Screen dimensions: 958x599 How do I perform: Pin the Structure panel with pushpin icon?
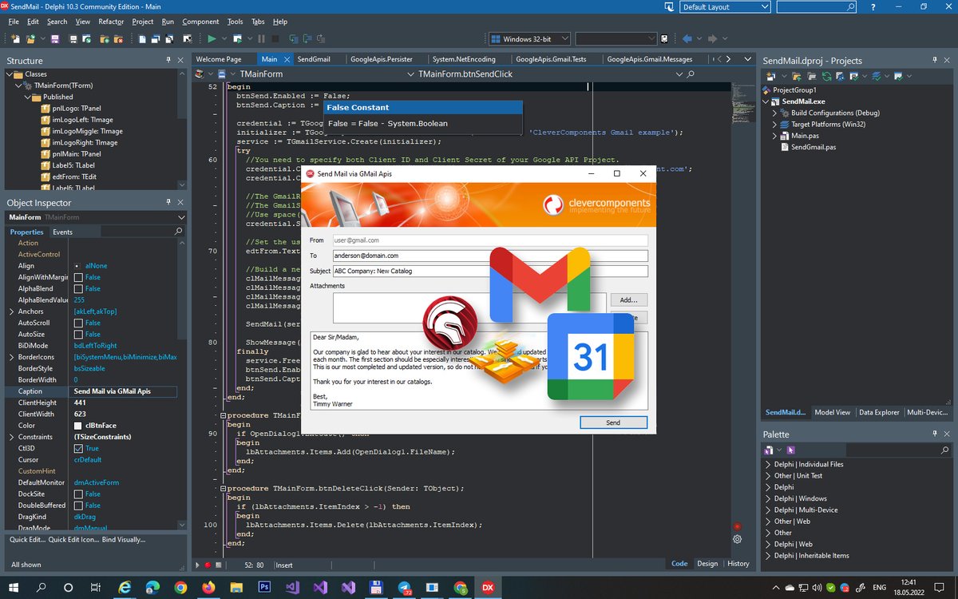(168, 60)
